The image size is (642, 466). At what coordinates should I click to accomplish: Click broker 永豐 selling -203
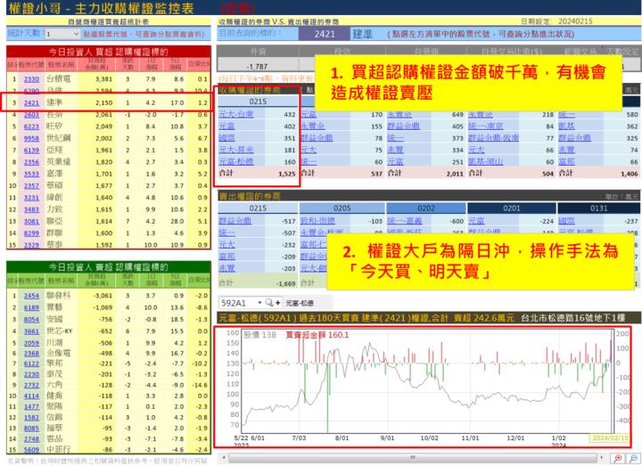coord(226,268)
